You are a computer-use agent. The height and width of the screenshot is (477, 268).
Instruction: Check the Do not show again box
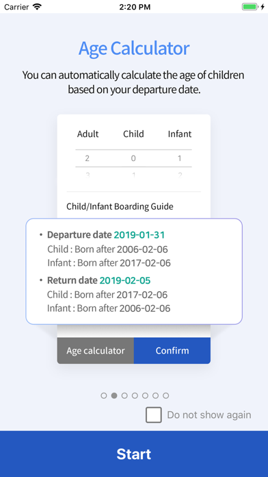(154, 415)
